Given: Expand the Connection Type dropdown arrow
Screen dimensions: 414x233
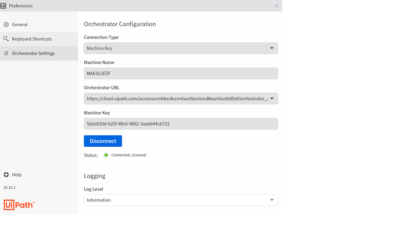Looking at the screenshot, I should 272,48.
